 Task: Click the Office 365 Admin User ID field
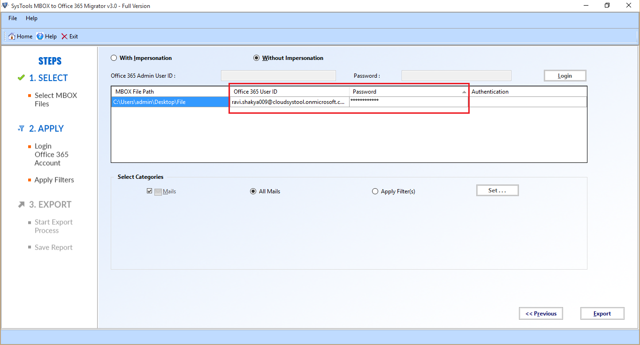tap(278, 76)
